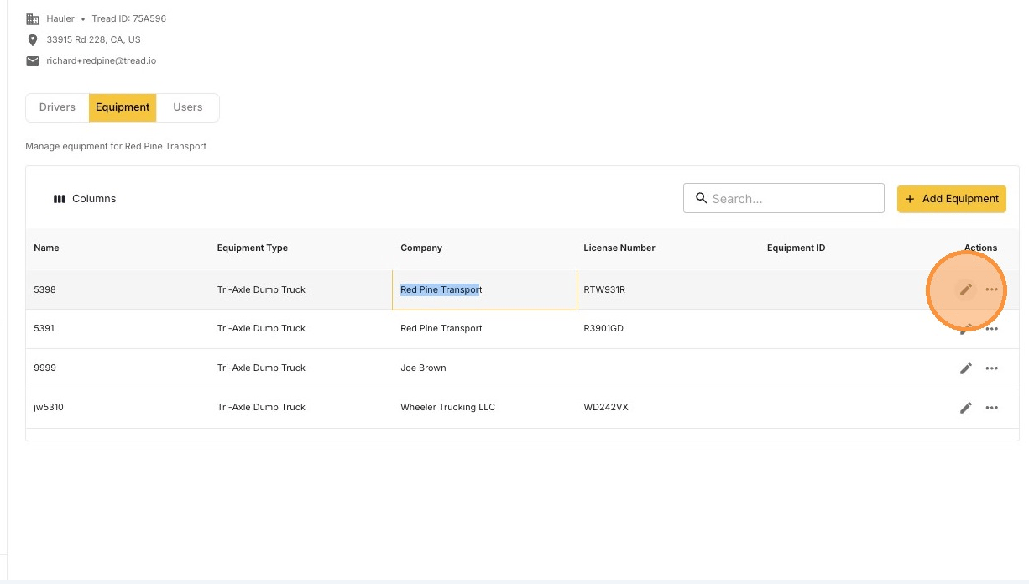Switch to the Drivers tab

57,107
